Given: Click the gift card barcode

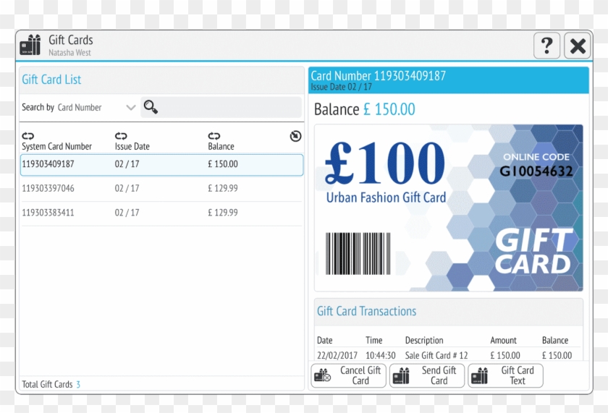Looking at the screenshot, I should click(x=358, y=254).
